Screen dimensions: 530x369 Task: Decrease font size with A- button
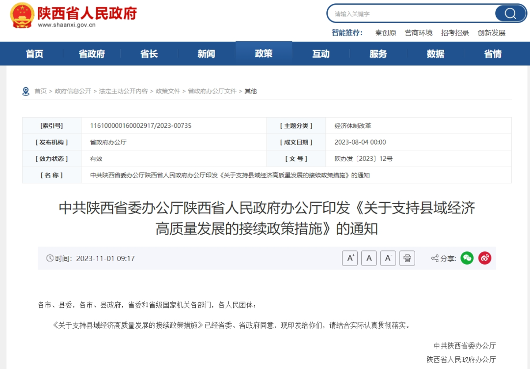pos(388,258)
